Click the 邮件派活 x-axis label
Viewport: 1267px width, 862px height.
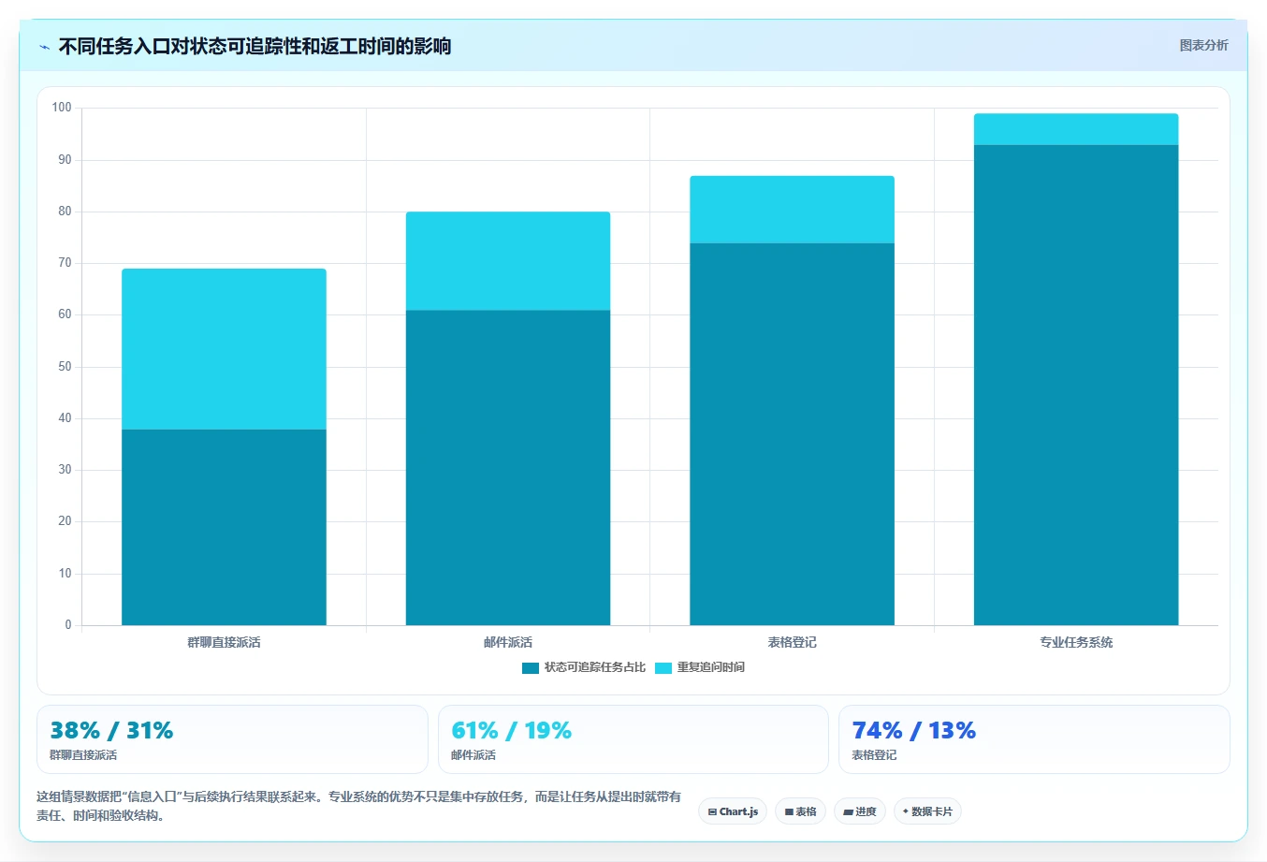point(508,642)
